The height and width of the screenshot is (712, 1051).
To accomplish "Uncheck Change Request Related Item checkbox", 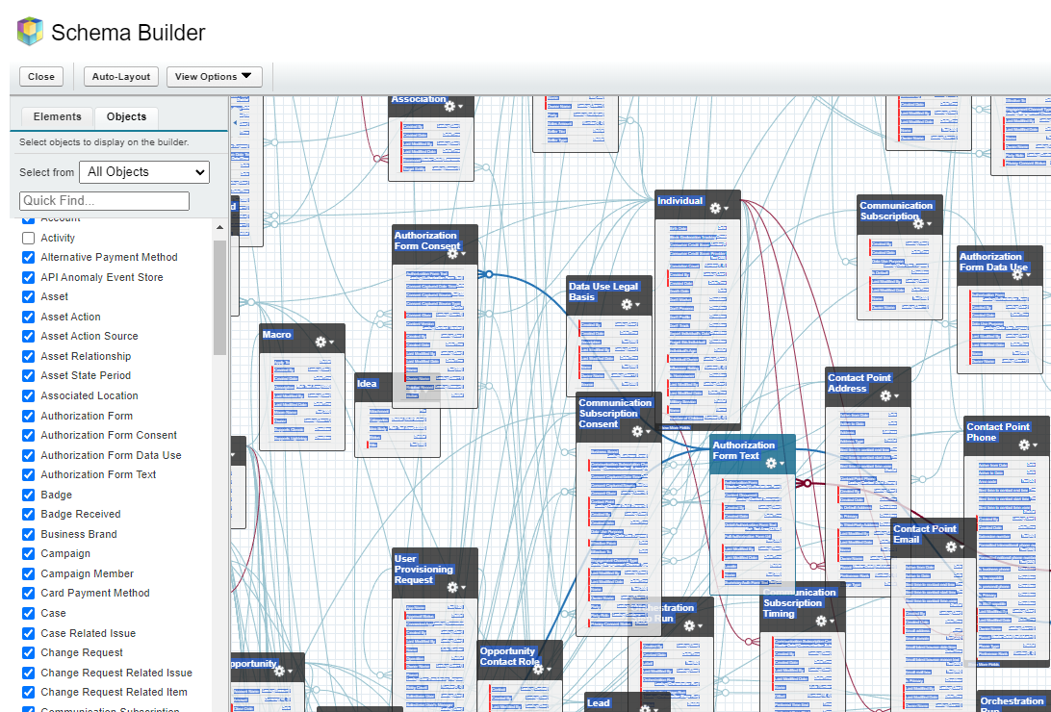I will coord(28,692).
